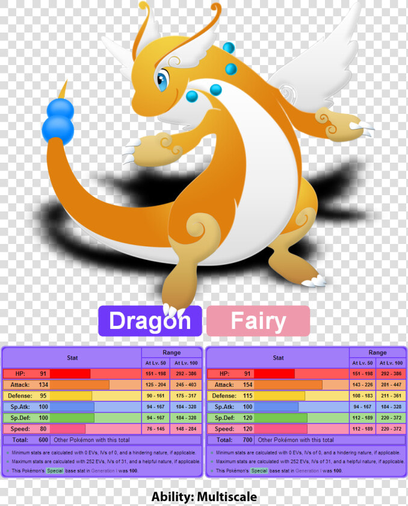
Task: Click the '125 - 204' range cell
Action: pos(156,385)
